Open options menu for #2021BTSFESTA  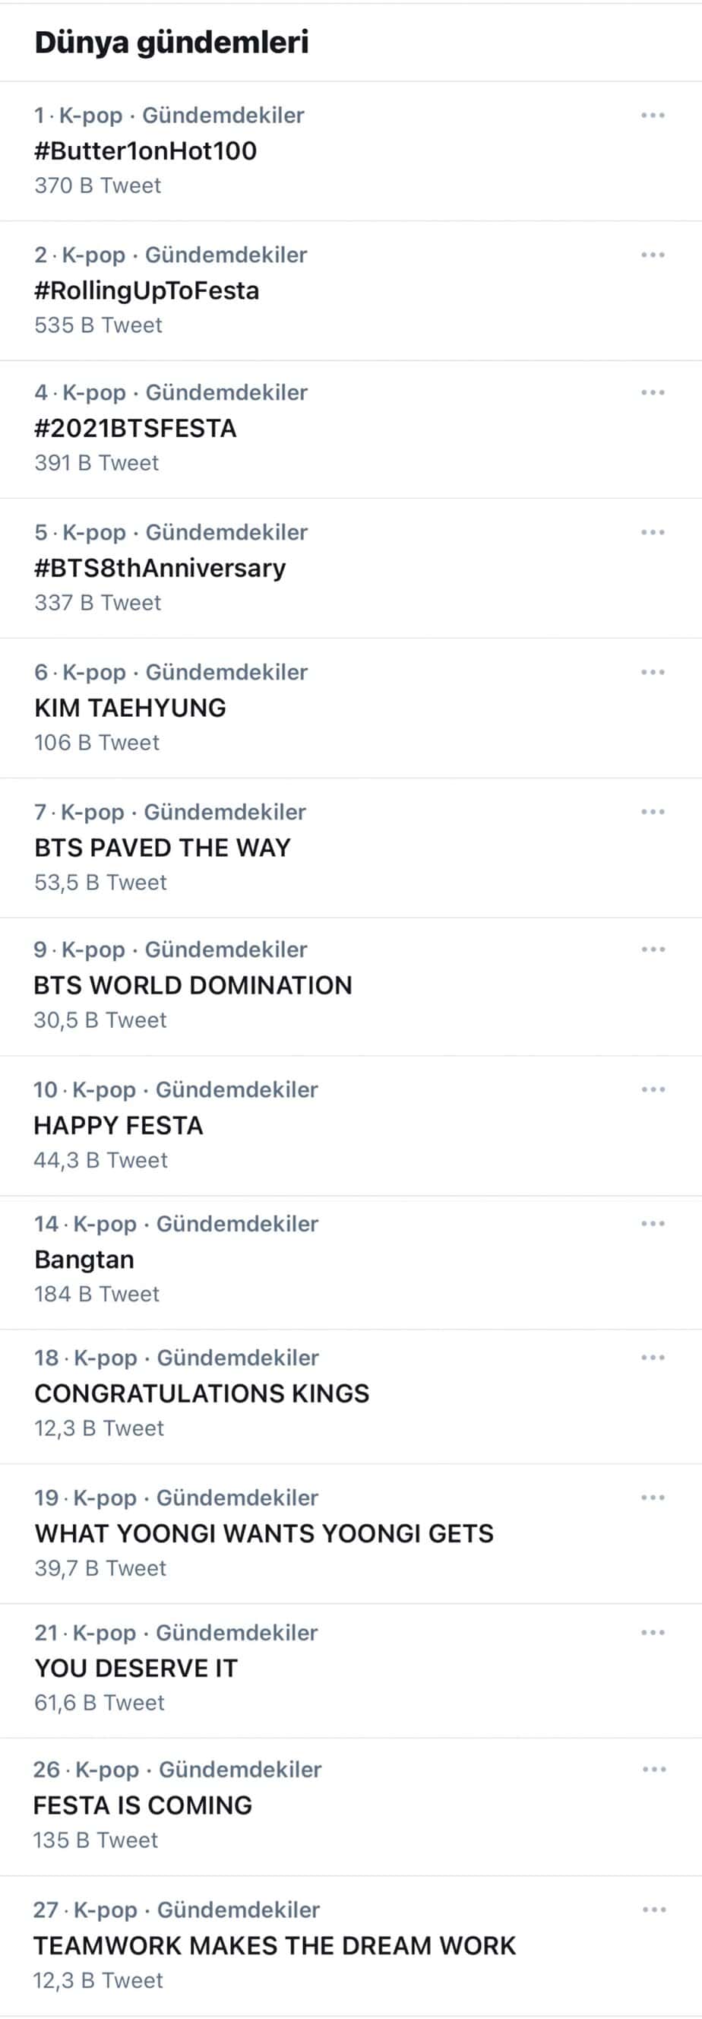click(x=653, y=393)
